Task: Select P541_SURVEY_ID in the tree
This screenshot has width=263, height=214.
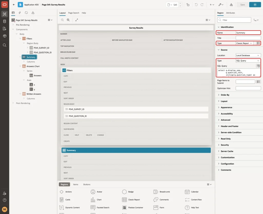Action: click(41, 48)
